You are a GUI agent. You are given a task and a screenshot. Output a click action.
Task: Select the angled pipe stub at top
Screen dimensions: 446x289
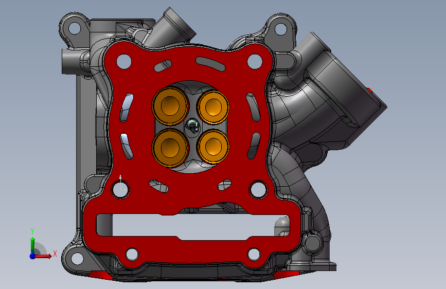click(171, 28)
